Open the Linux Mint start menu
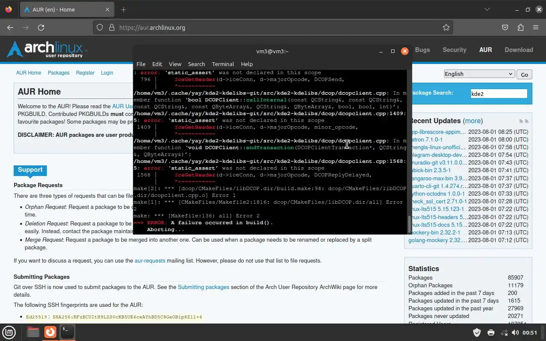The height and width of the screenshot is (341, 546). coord(9,332)
